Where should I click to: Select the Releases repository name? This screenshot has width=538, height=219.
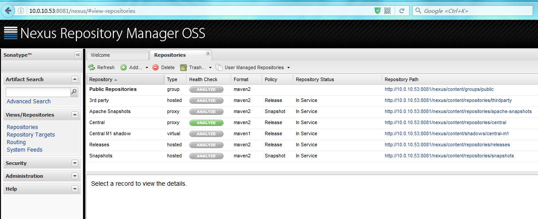point(99,145)
